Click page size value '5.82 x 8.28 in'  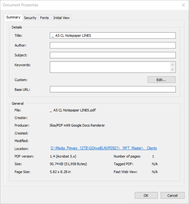pos(60,172)
